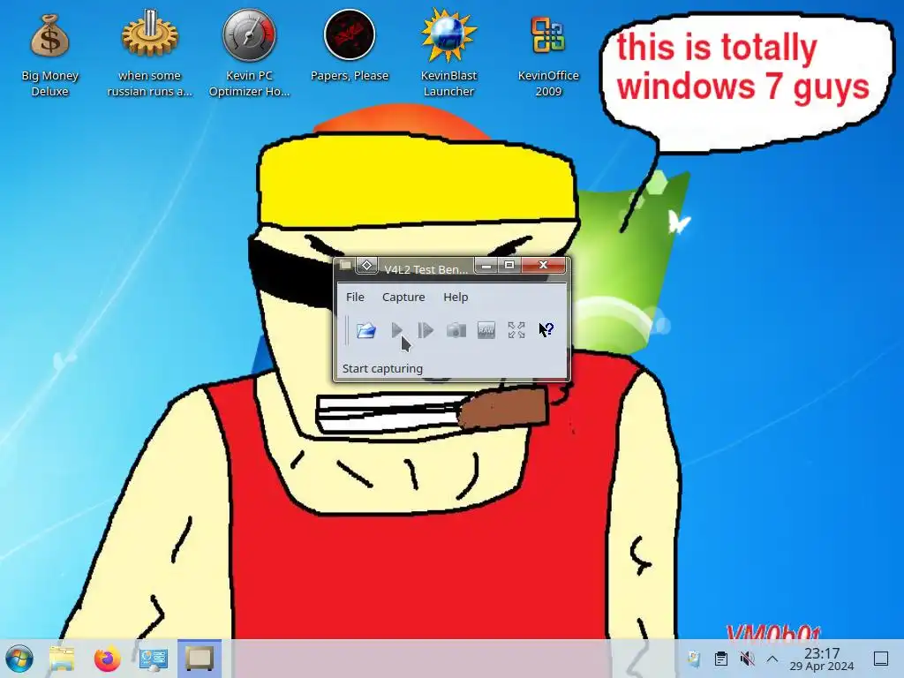Screen dimensions: 904x678
Task: Open the clipboard tray icon
Action: (x=720, y=659)
